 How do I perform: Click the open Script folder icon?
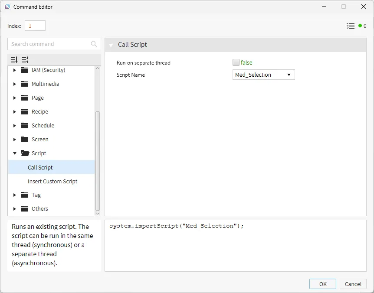(25, 153)
